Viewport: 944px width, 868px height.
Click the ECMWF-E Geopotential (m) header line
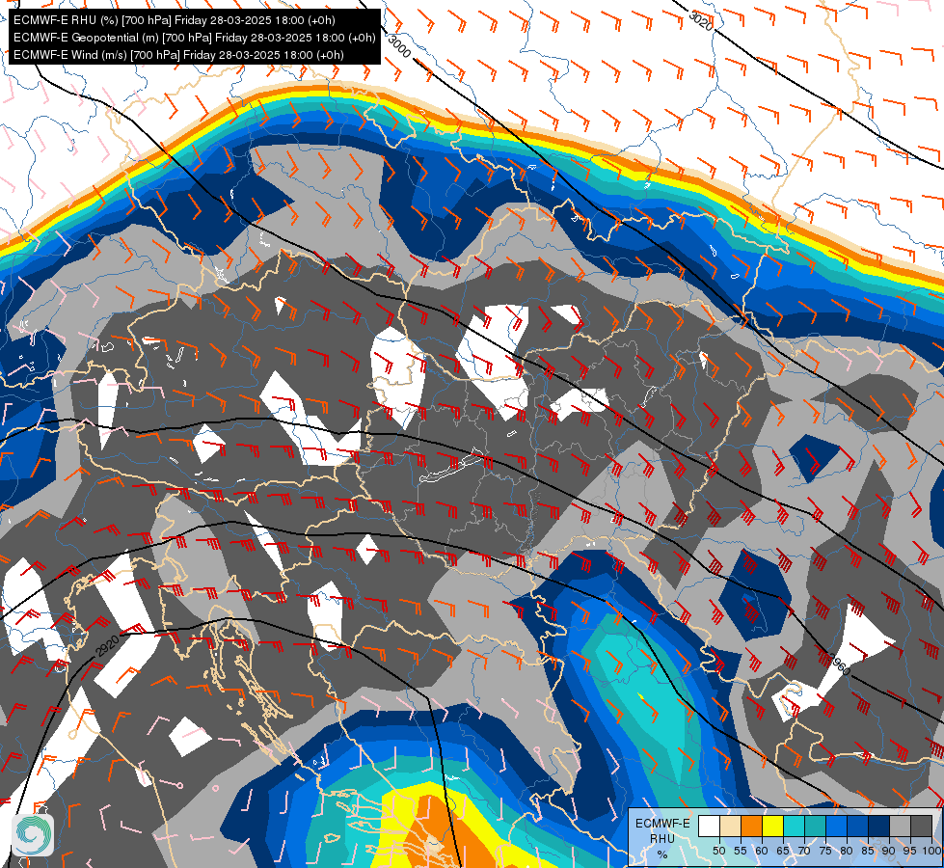(x=195, y=38)
